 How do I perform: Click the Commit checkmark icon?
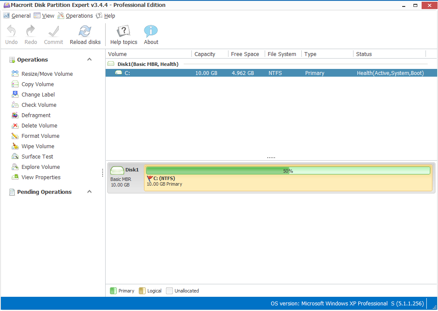click(x=53, y=31)
